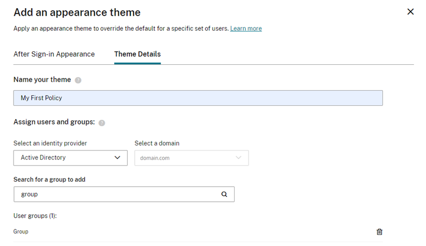Select the Theme Details tab

pyautogui.click(x=138, y=54)
